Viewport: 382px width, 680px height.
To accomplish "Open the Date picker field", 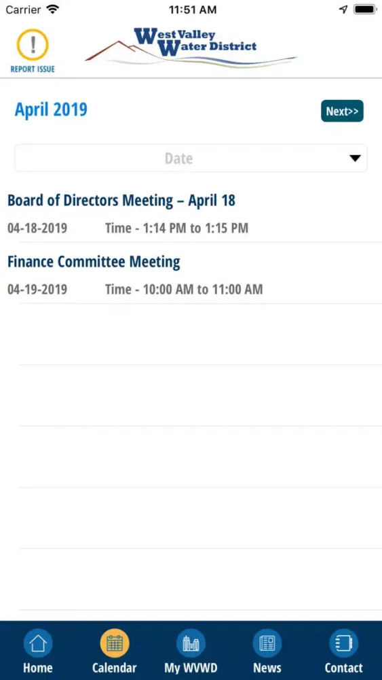I will coord(191,158).
